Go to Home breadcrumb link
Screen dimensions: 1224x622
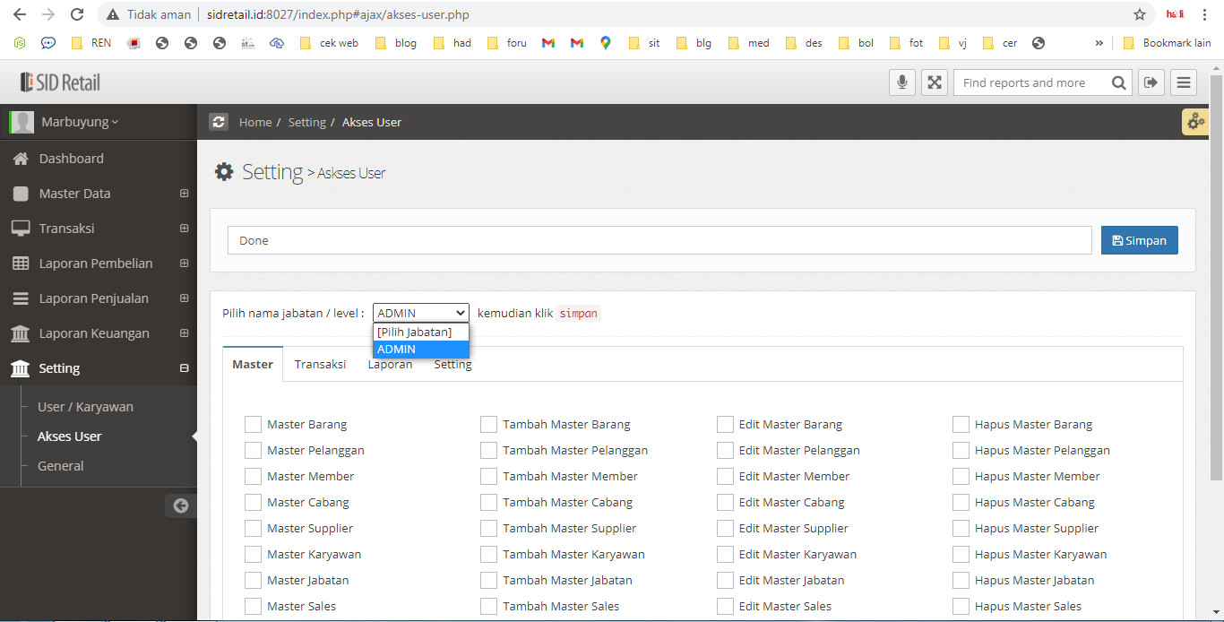[254, 122]
